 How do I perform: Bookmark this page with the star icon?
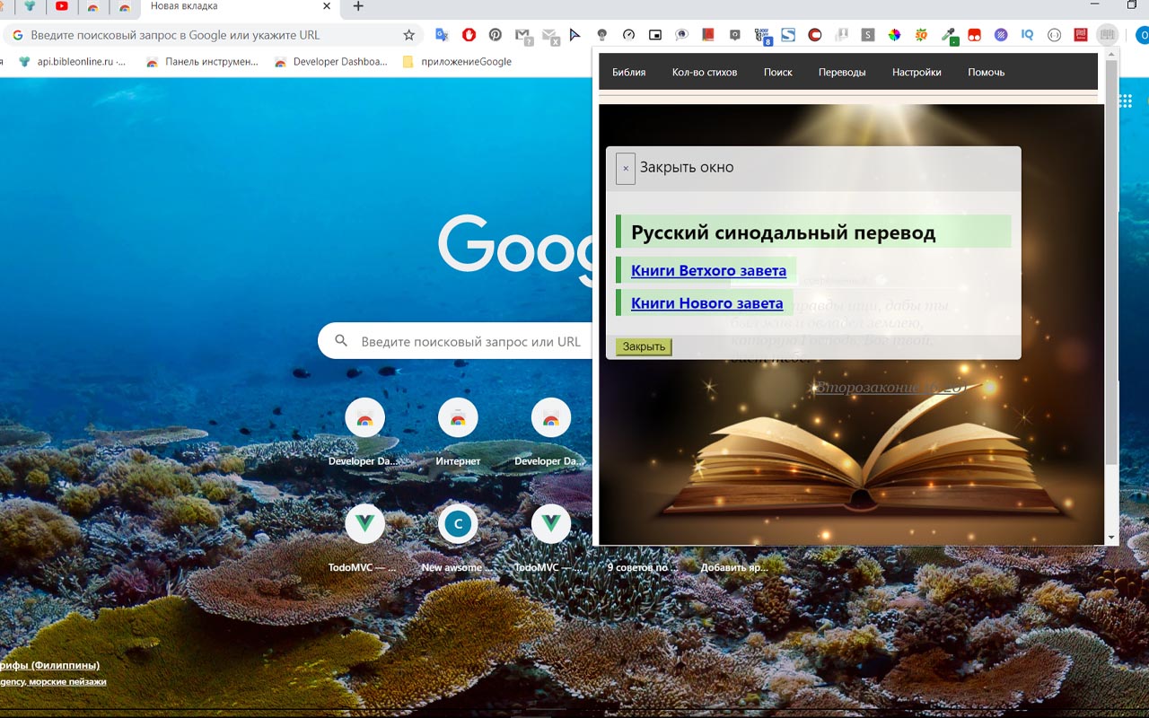409,35
